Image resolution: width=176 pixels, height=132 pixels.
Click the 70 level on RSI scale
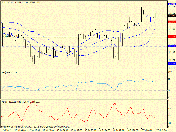(x=169, y=79)
